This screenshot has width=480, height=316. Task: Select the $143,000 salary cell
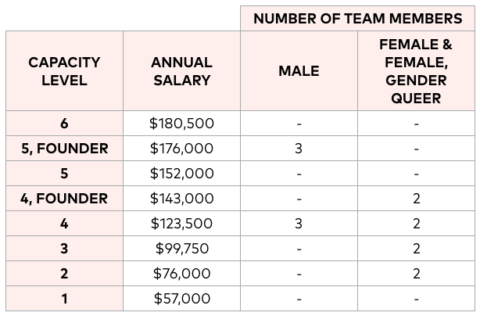pyautogui.click(x=182, y=199)
